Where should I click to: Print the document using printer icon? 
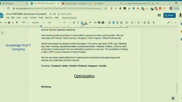point(9,23)
